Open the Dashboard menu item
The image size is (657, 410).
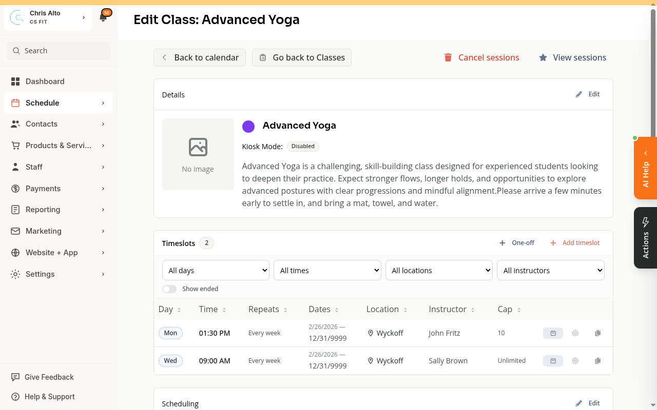(58, 81)
